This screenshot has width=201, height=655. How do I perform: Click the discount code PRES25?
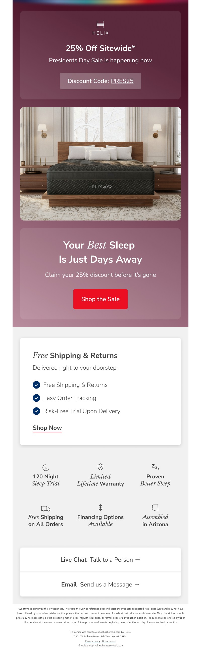pos(122,81)
